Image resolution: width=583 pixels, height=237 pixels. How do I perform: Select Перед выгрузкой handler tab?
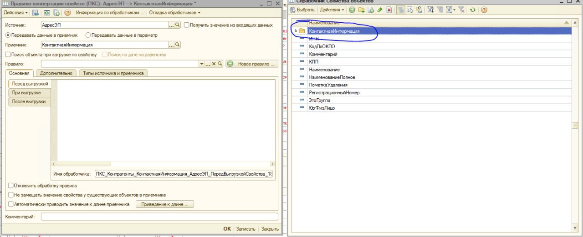(x=30, y=84)
